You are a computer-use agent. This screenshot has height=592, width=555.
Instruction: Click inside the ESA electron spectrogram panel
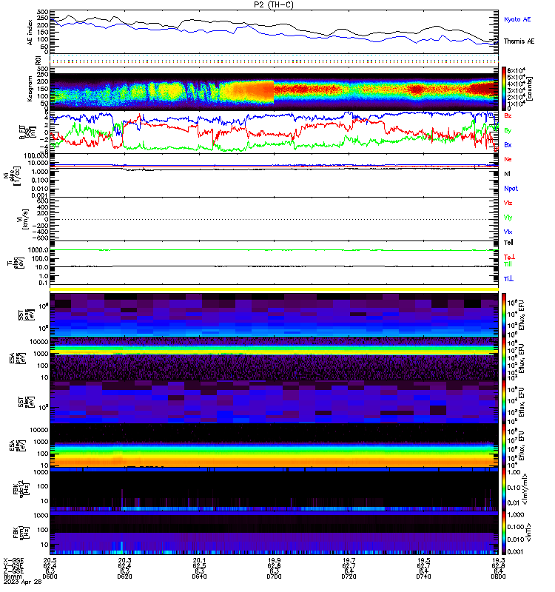(x=274, y=446)
